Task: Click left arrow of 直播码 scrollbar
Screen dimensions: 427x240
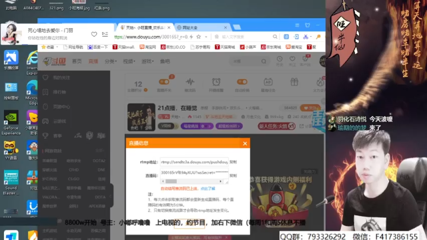Action: pos(163,181)
